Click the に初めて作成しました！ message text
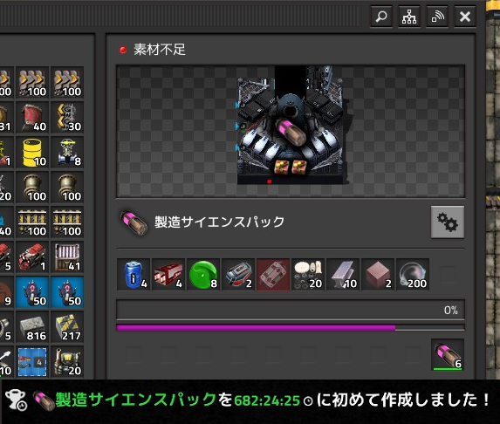 pyautogui.click(x=403, y=400)
